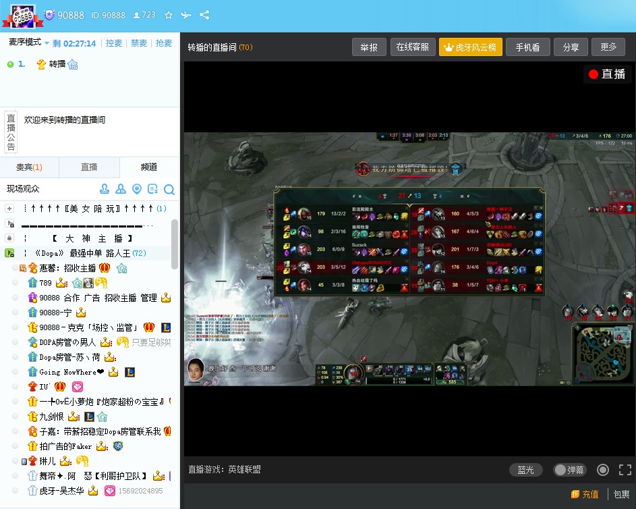This screenshot has height=509, width=636.
Task: Click the 举报 report button
Action: (x=369, y=47)
